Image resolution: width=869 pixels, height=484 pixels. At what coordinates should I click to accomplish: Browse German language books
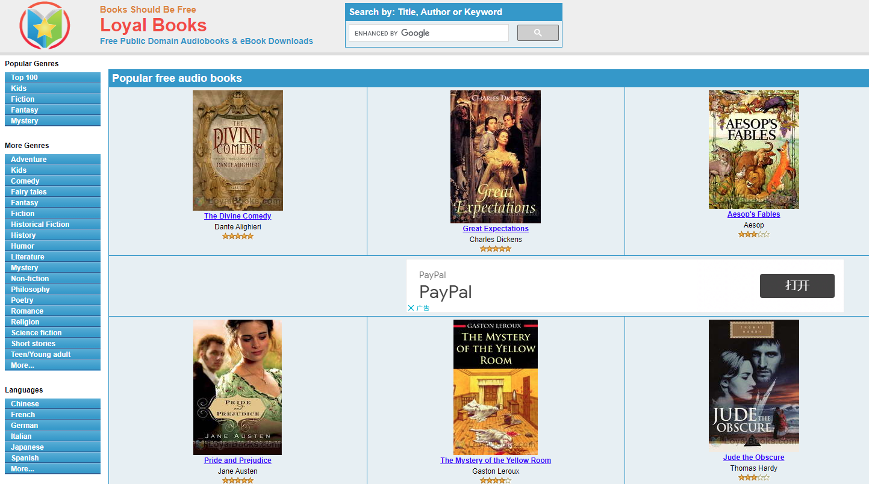52,426
